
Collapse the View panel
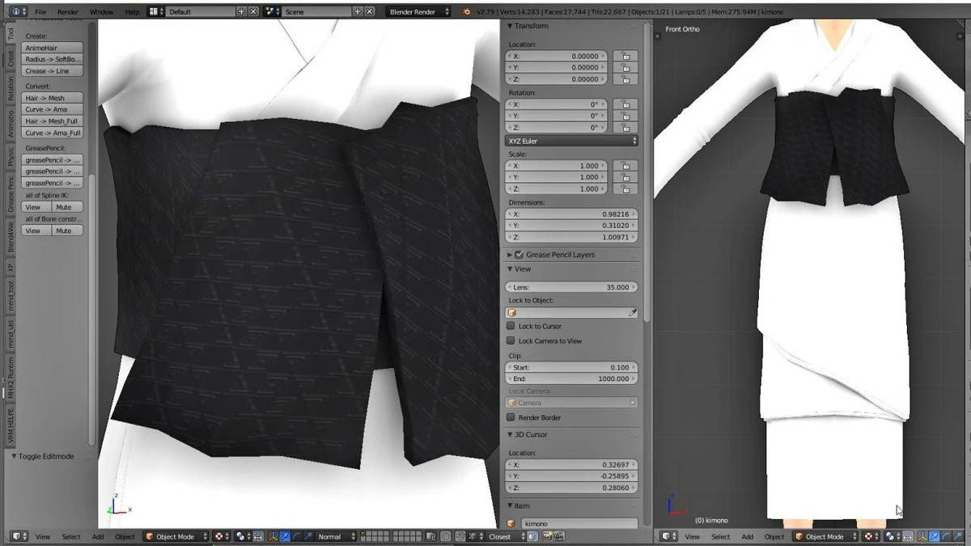click(x=511, y=269)
